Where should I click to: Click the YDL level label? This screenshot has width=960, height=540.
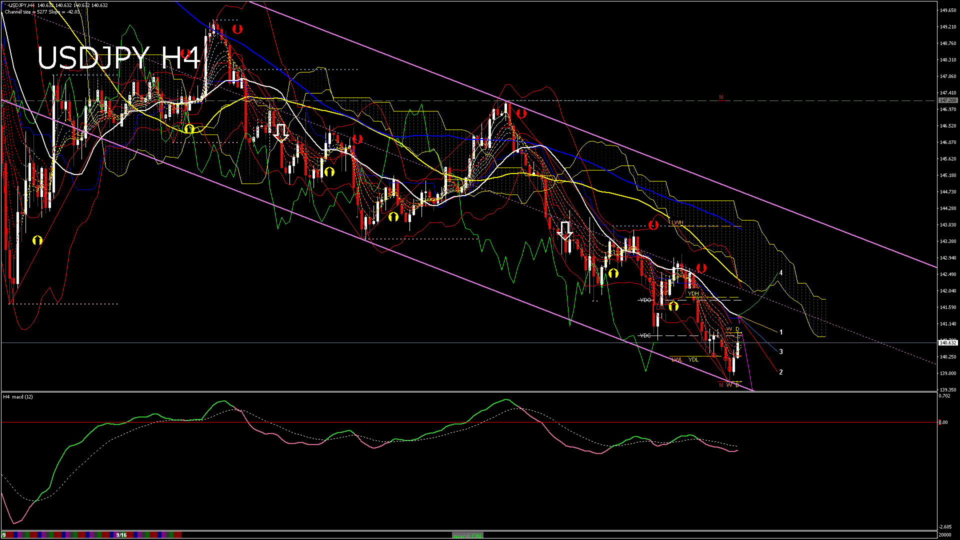click(x=693, y=359)
